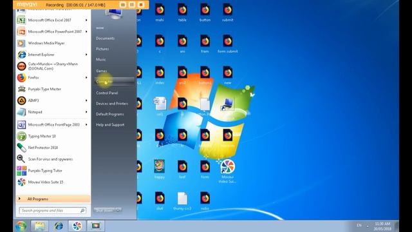Open the EN language indicator
412x232 pixels.
pyautogui.click(x=359, y=226)
